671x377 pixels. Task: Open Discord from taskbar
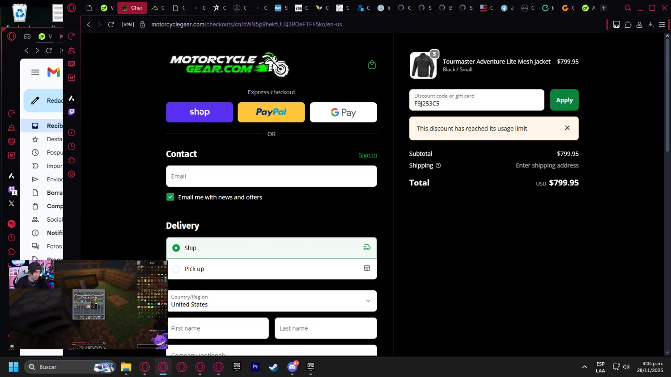pyautogui.click(x=292, y=367)
